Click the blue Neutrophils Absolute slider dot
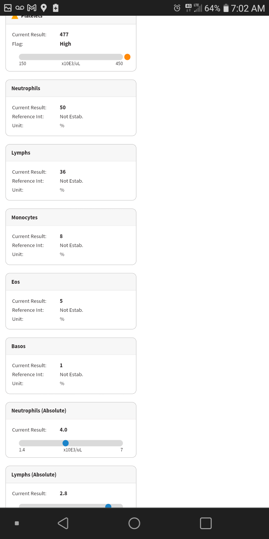The height and width of the screenshot is (539, 269). [65, 443]
